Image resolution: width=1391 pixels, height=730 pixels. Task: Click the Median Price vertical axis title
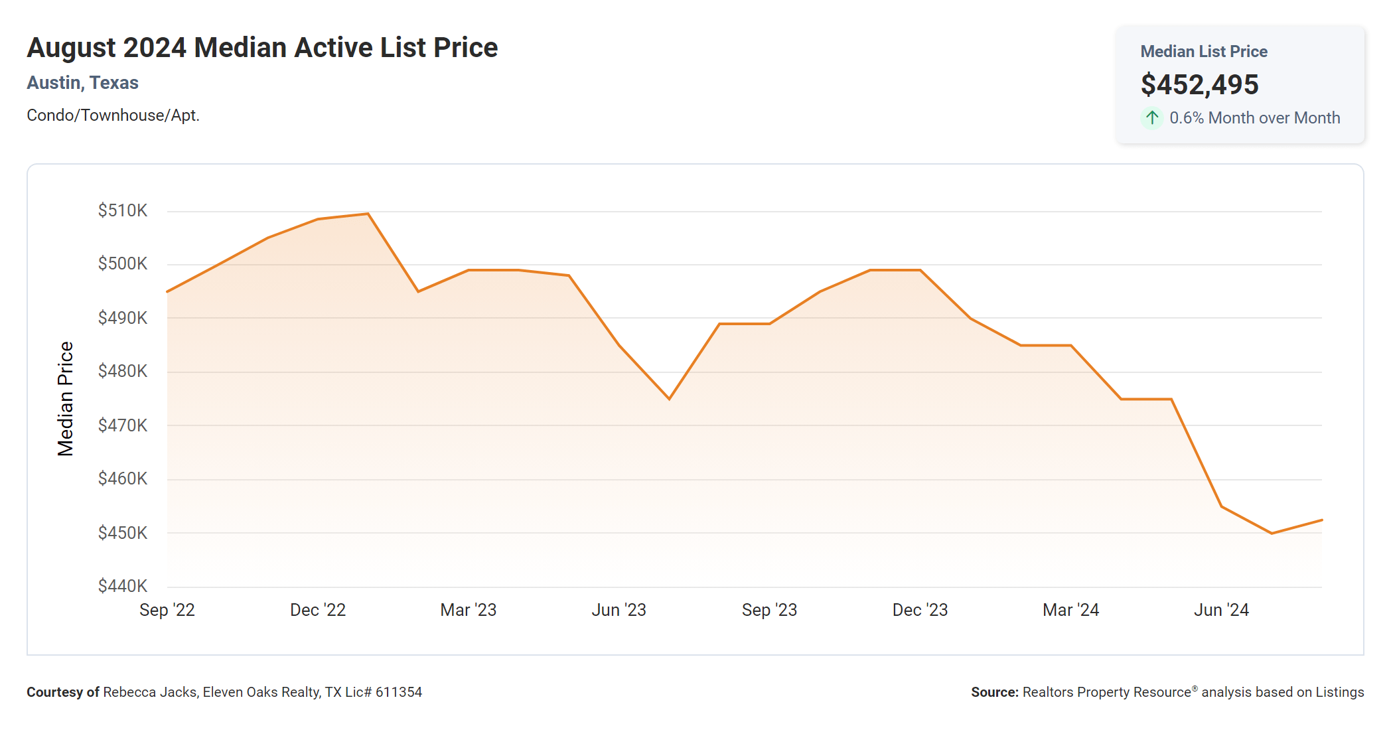[x=65, y=399]
